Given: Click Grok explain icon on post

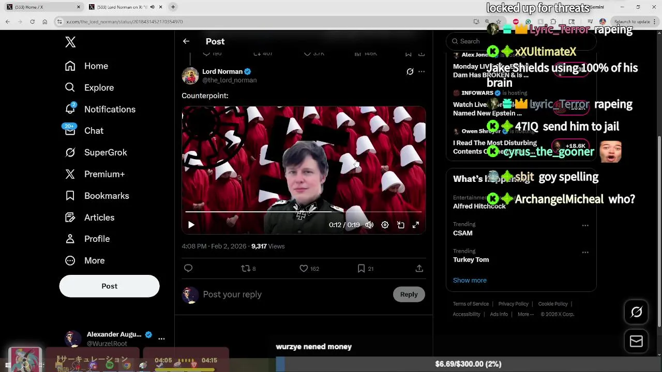Looking at the screenshot, I should tap(410, 72).
